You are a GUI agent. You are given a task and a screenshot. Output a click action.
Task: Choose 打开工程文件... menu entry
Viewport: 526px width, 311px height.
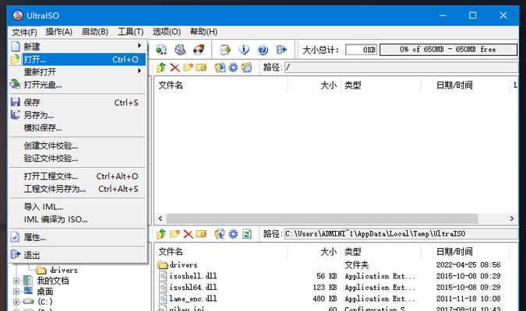77,176
